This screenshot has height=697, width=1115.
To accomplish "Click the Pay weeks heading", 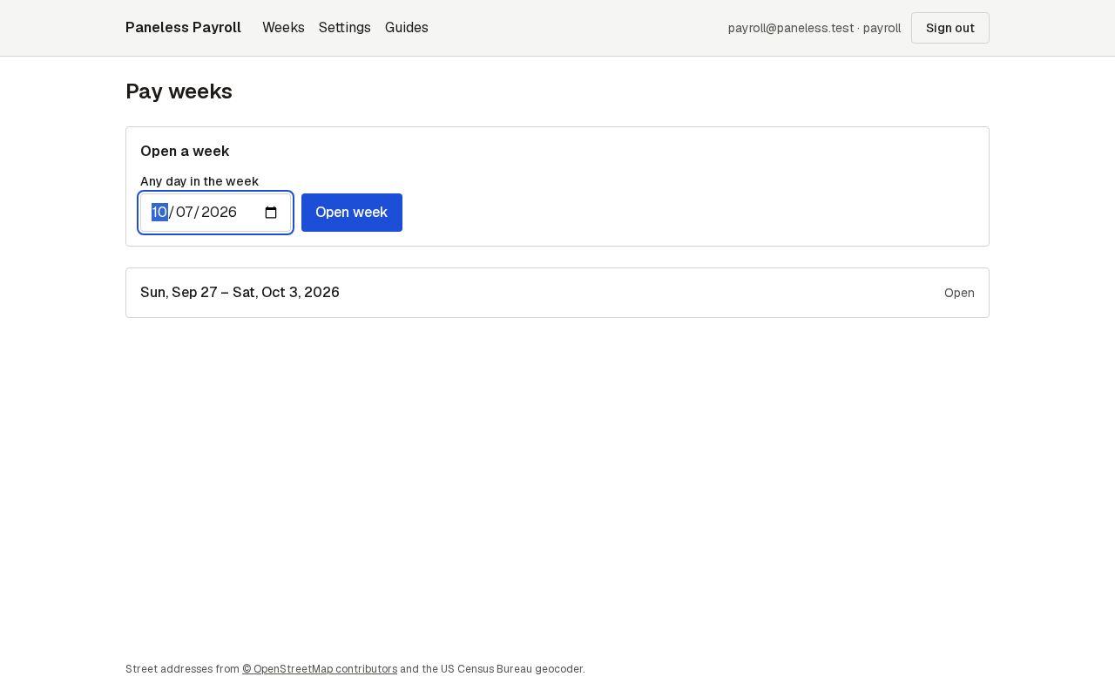I will pyautogui.click(x=179, y=91).
